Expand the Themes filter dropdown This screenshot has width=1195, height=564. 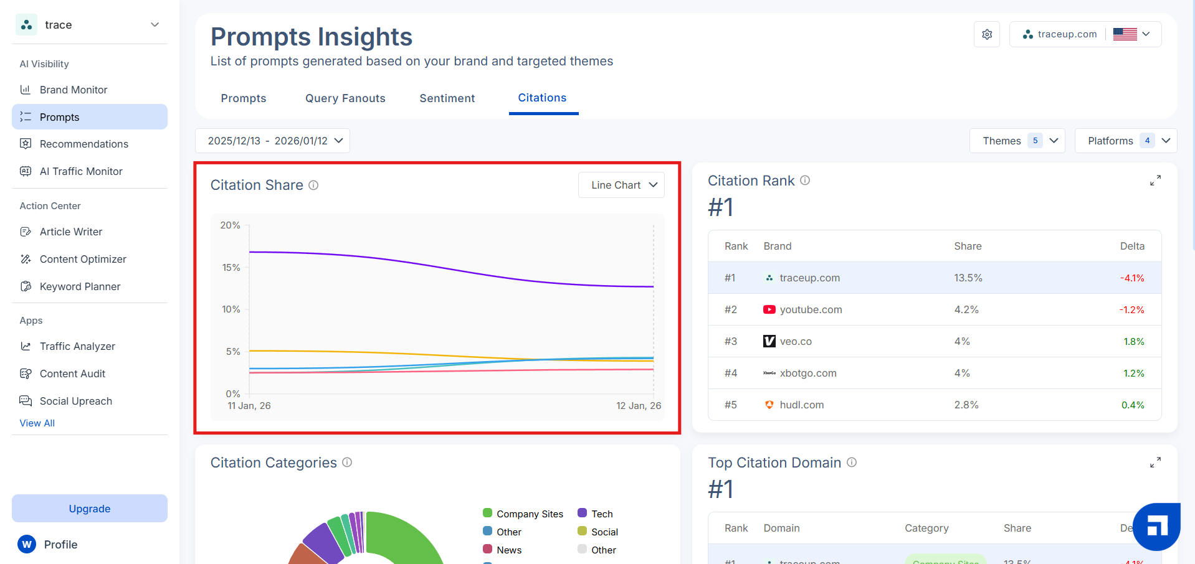coord(1017,141)
